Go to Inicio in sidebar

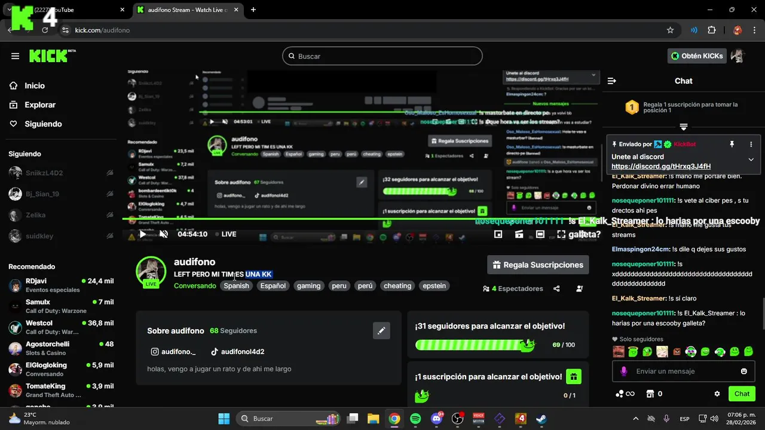(x=35, y=85)
